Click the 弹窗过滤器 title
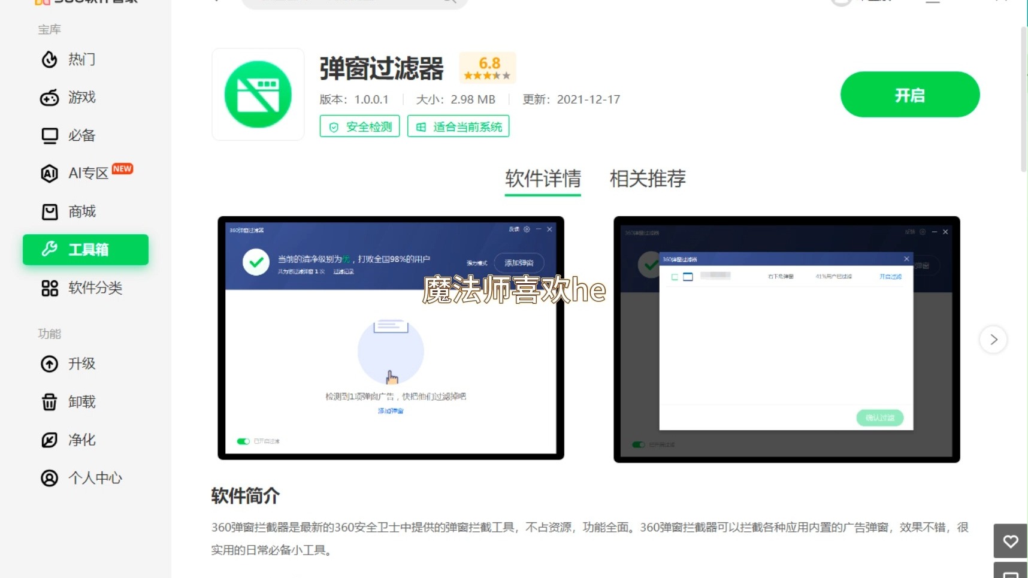The height and width of the screenshot is (578, 1028). click(382, 68)
